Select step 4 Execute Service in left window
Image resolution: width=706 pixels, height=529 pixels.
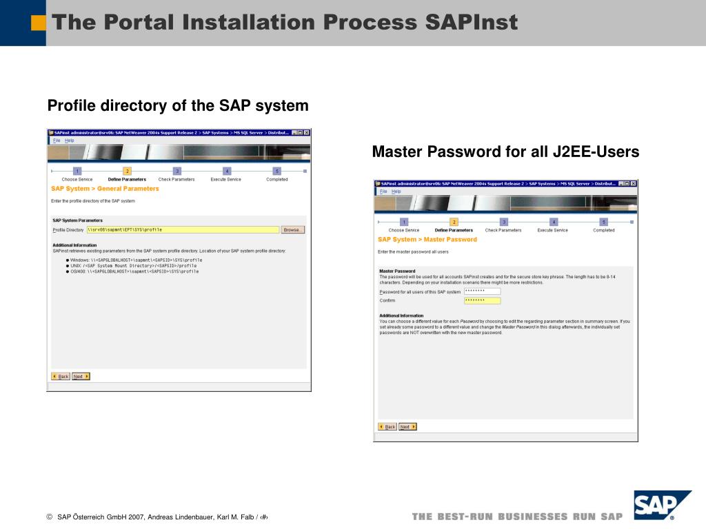pos(227,171)
